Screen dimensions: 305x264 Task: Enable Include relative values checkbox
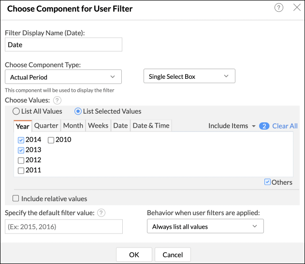click(x=16, y=198)
